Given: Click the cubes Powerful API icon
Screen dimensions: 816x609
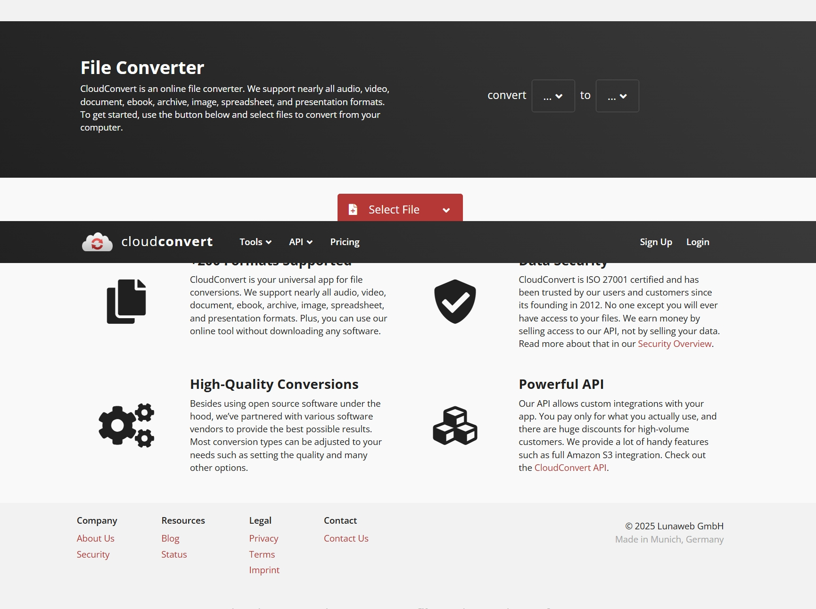Looking at the screenshot, I should click(x=454, y=425).
